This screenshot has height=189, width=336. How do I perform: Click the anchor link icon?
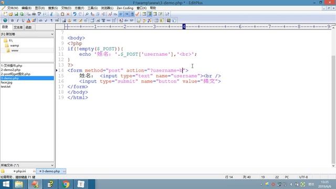69,20
